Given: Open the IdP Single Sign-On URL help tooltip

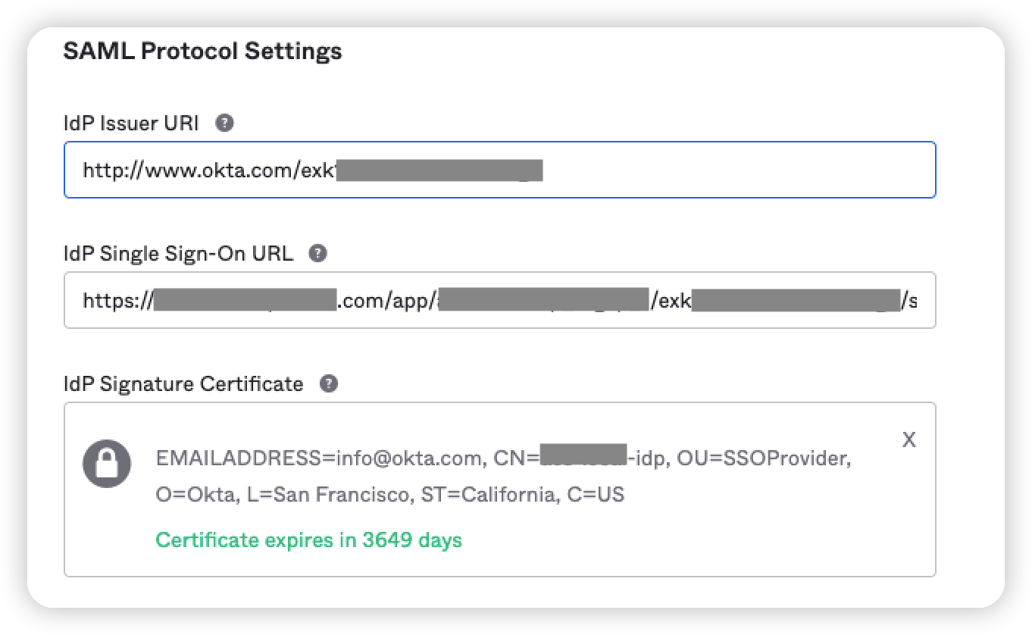Looking at the screenshot, I should pos(318,253).
